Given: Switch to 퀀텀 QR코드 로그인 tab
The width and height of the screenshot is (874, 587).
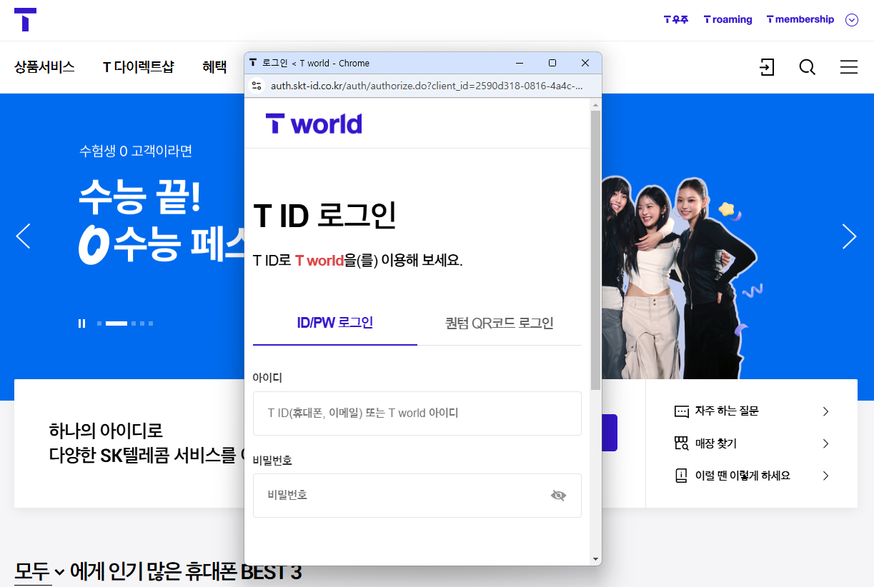Looking at the screenshot, I should (500, 323).
